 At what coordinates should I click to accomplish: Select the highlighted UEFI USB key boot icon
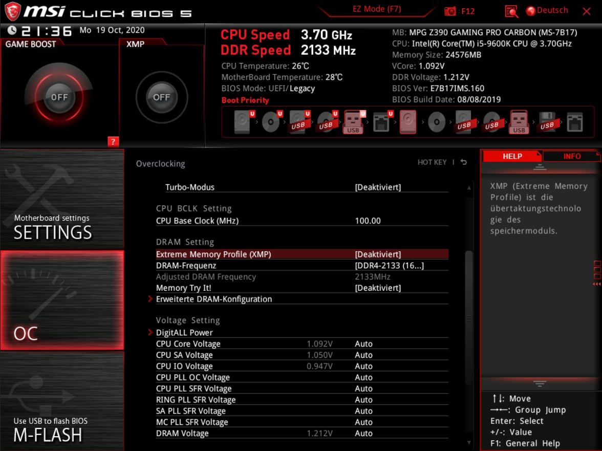pos(354,122)
